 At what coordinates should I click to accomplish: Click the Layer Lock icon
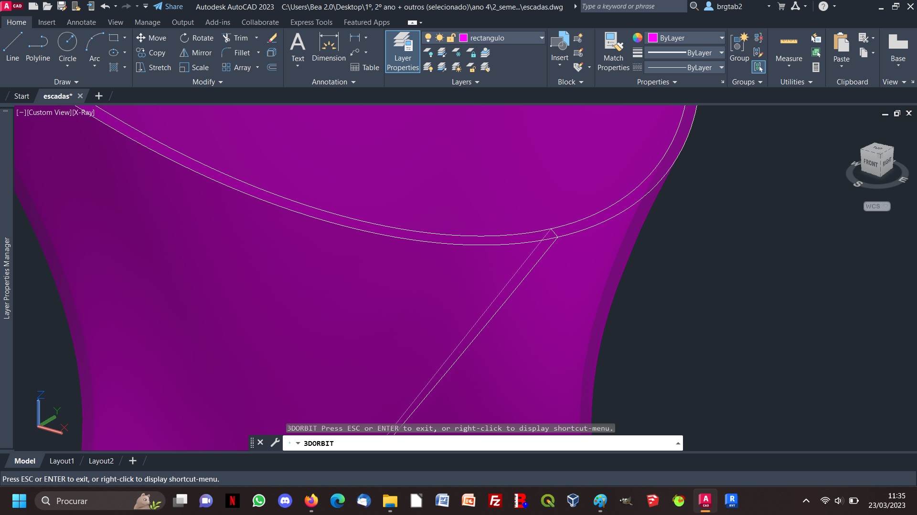pos(471,52)
